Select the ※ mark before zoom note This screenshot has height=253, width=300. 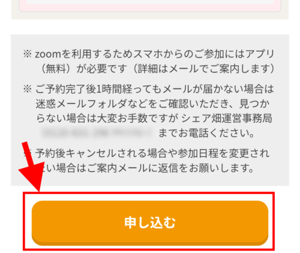click(x=28, y=54)
